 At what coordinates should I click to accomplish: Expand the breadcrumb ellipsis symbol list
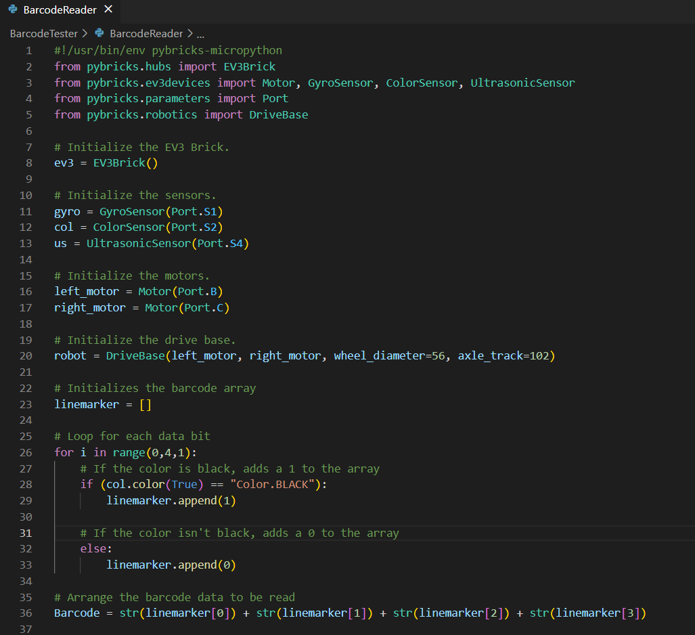(x=200, y=35)
